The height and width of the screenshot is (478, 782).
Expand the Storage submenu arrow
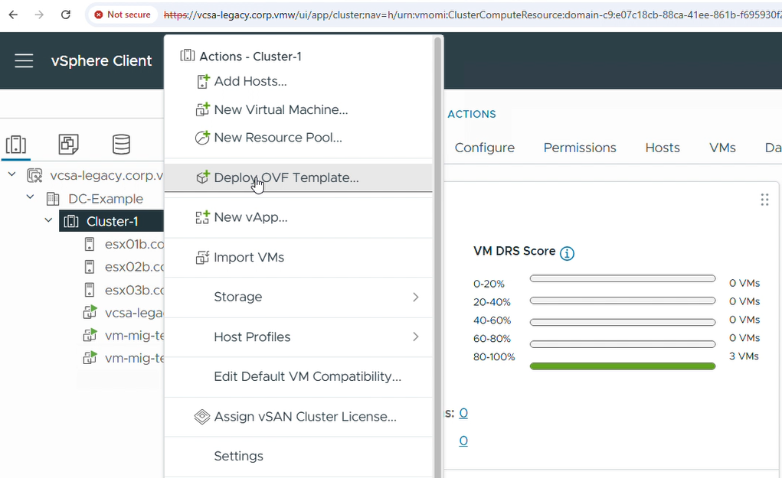tap(416, 298)
